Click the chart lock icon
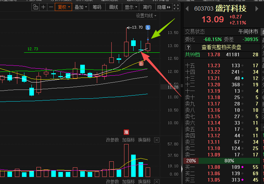The width and height of the screenshot is (264, 184). [36, 7]
